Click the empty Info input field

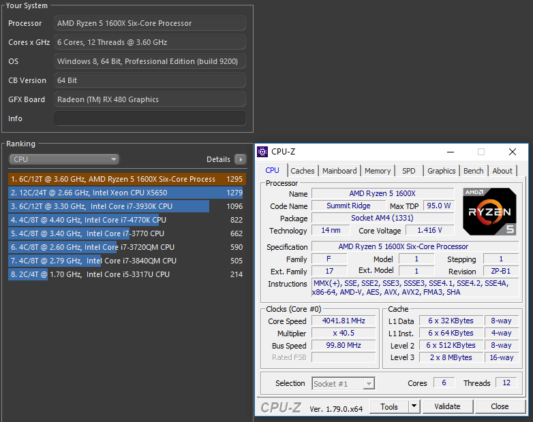tap(149, 118)
